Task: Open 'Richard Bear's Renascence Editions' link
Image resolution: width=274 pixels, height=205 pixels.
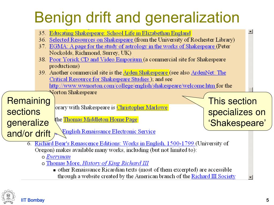Action: point(115,143)
